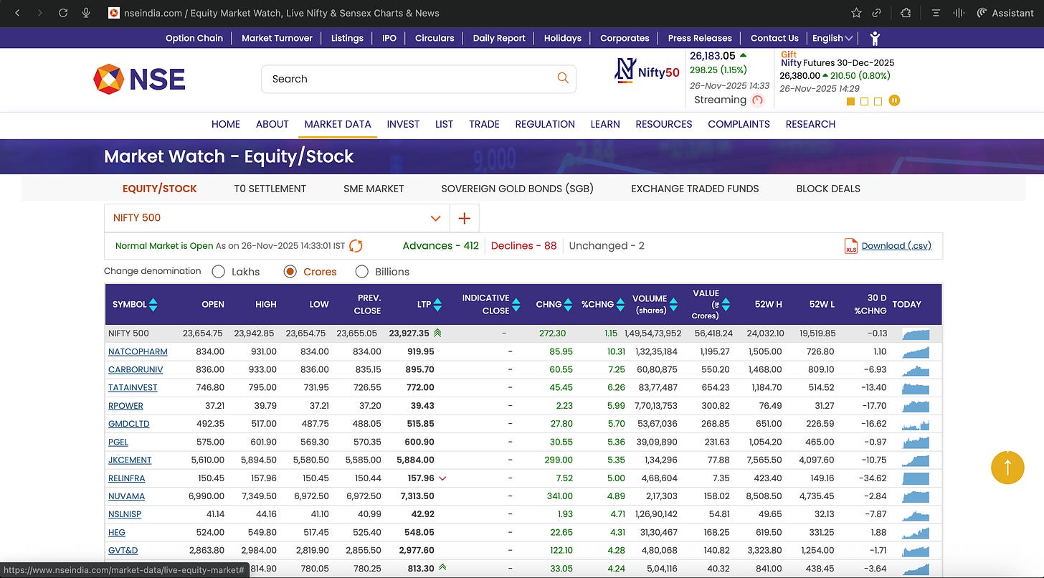The height and width of the screenshot is (578, 1044).
Task: Click the NSE logo
Action: [x=139, y=79]
